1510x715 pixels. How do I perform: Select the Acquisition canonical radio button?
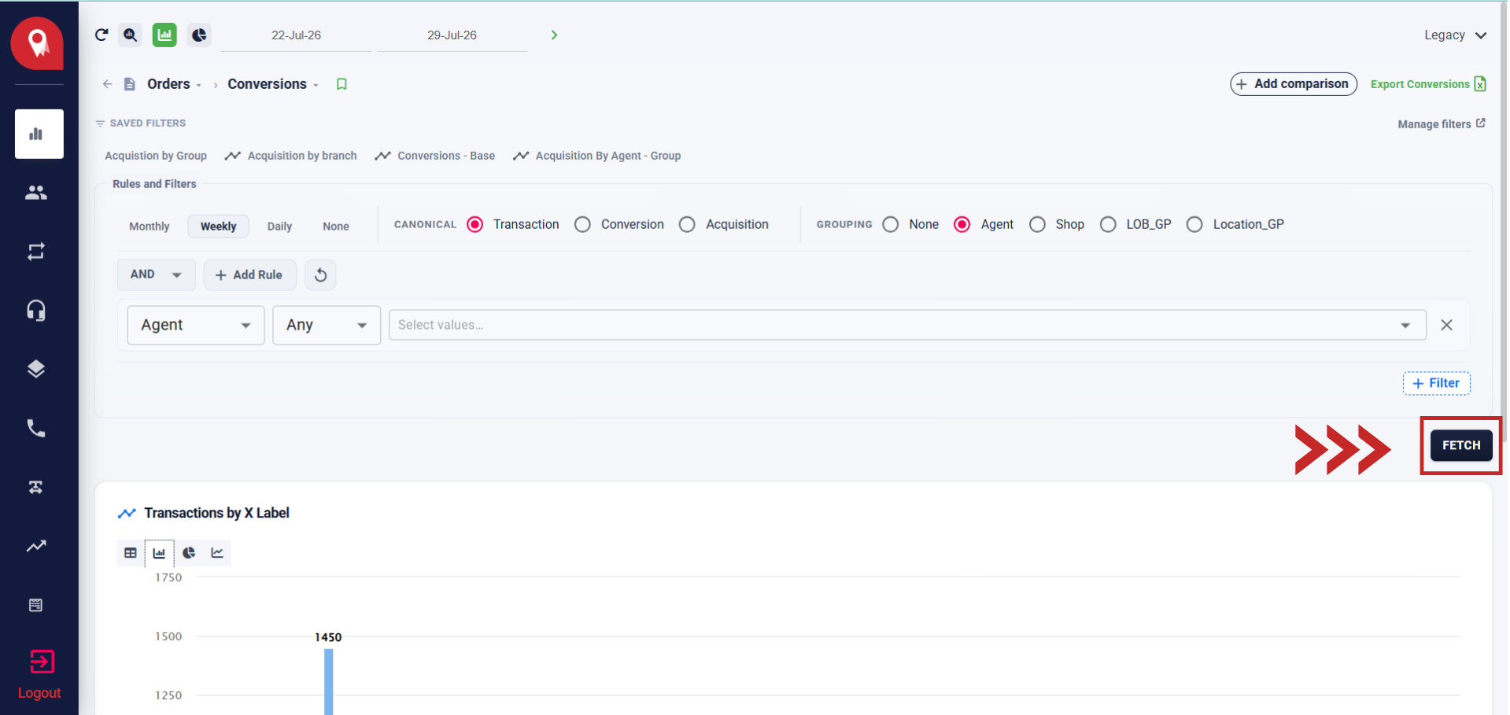pyautogui.click(x=687, y=224)
